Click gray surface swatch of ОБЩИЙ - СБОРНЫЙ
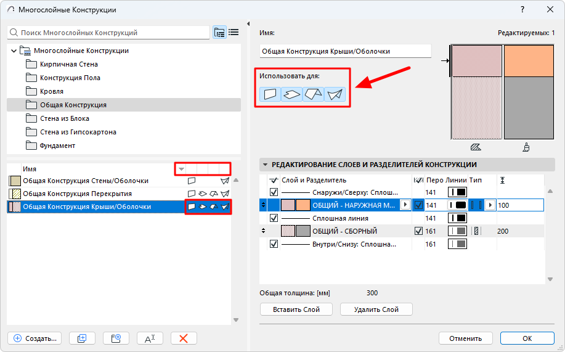The height and width of the screenshot is (352, 565). coord(303,231)
